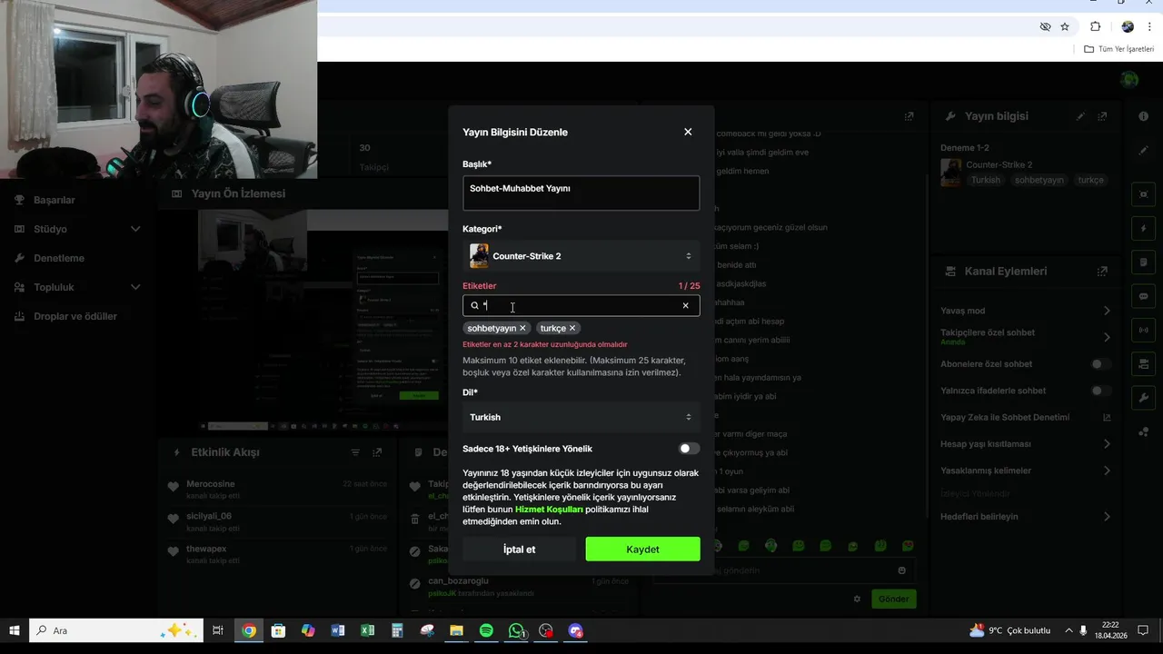
Task: Click the magnifier icon in tag search
Action: tap(474, 306)
